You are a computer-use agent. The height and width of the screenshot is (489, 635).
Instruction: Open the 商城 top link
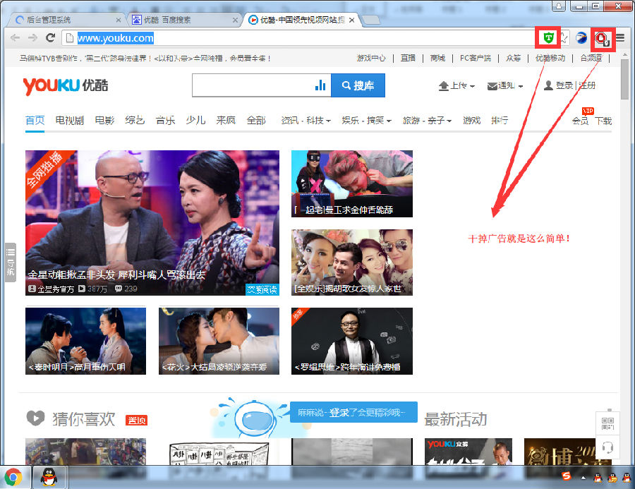(x=437, y=59)
